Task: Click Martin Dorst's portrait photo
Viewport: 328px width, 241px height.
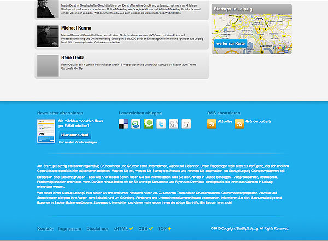Action: click(x=48, y=9)
